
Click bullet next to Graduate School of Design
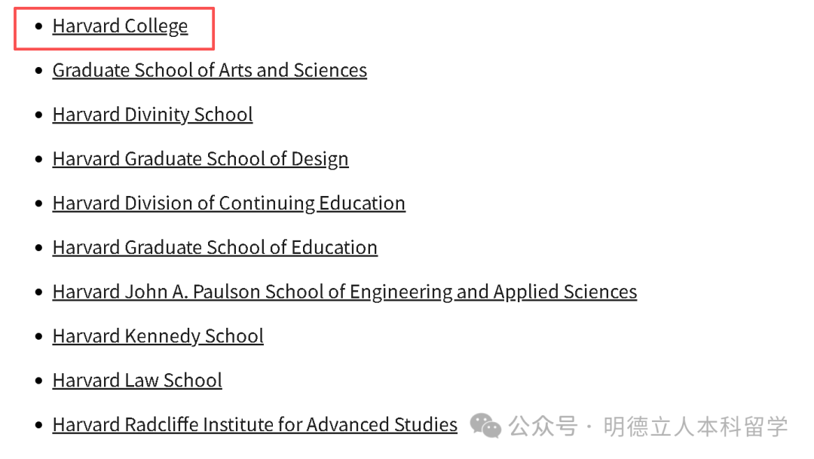pos(39,160)
